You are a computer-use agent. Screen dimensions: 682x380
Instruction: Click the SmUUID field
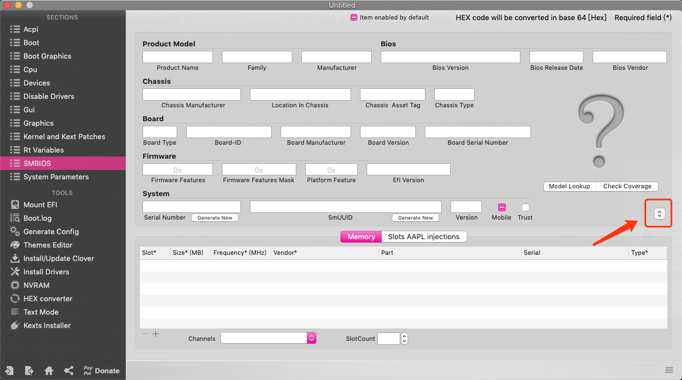pyautogui.click(x=345, y=207)
